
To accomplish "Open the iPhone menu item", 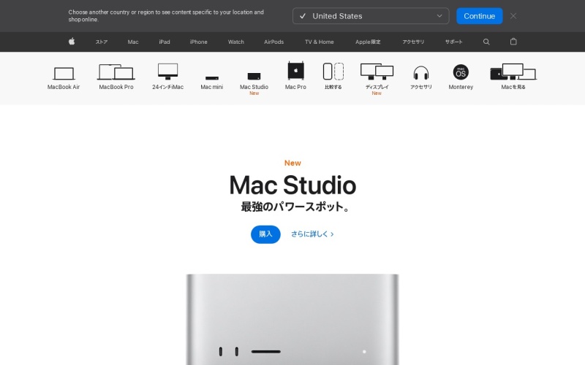I will click(198, 42).
